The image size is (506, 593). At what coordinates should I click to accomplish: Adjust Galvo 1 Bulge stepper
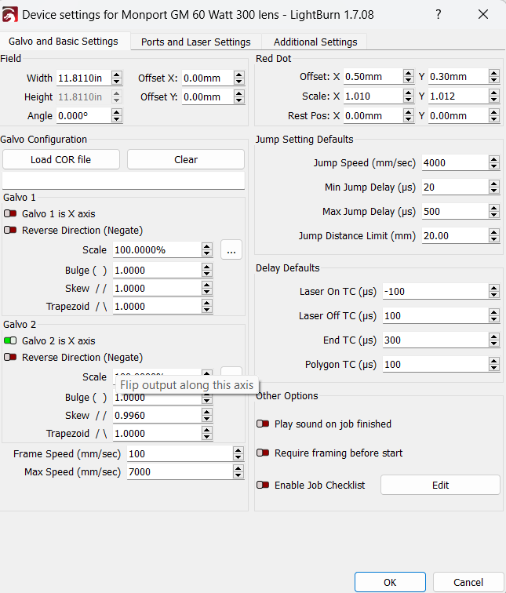[x=207, y=270]
